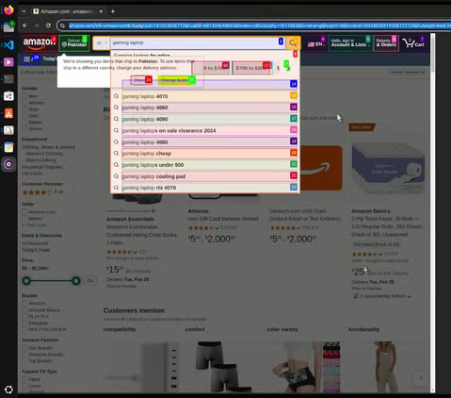Screen dimensions: 451x398
Task: Open the magnifier image viewer dock icon
Action: pos(8,130)
